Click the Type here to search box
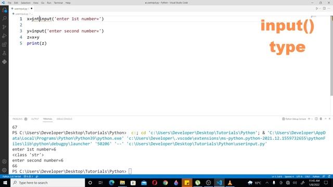 (x=47, y=182)
